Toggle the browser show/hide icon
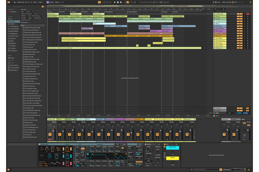 [x=9, y=2]
